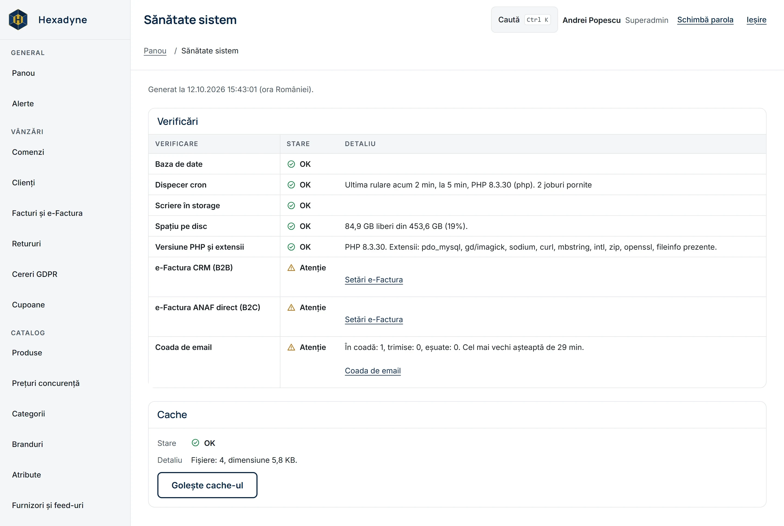Open Alerte in the sidebar
Screen dimensions: 784x526
23,104
